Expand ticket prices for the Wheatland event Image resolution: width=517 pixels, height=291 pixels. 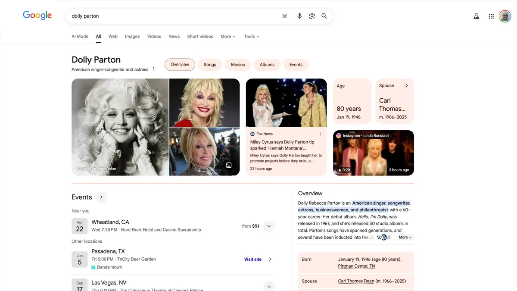[269, 226]
